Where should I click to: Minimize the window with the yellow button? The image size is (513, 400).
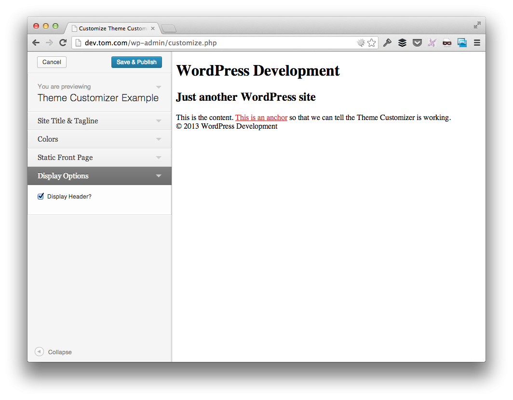(46, 26)
